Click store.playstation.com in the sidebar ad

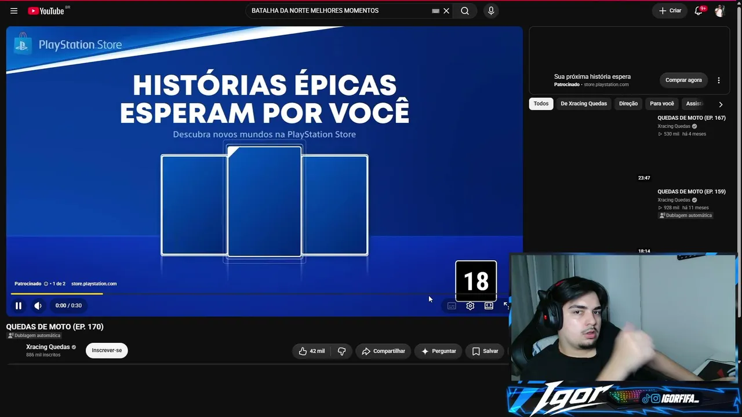[606, 85]
